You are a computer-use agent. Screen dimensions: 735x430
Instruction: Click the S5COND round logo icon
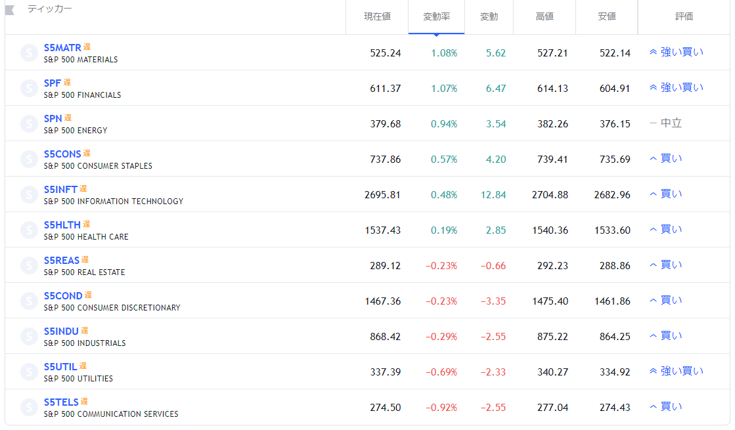[29, 301]
